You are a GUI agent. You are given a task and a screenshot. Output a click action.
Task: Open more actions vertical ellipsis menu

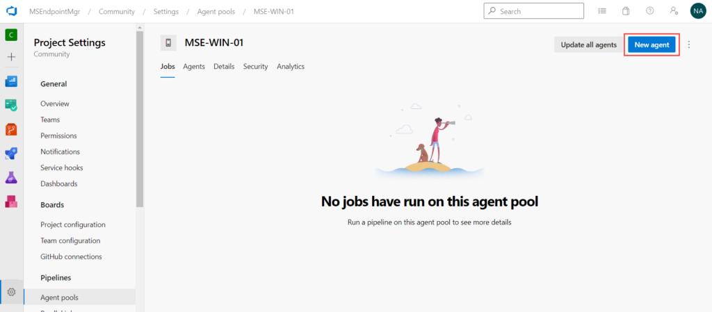click(x=689, y=44)
